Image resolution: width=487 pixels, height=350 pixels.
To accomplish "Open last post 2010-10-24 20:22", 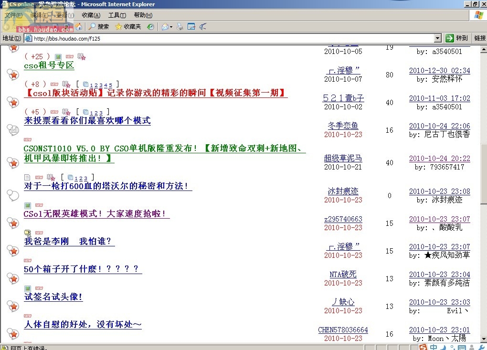I will (x=439, y=159).
